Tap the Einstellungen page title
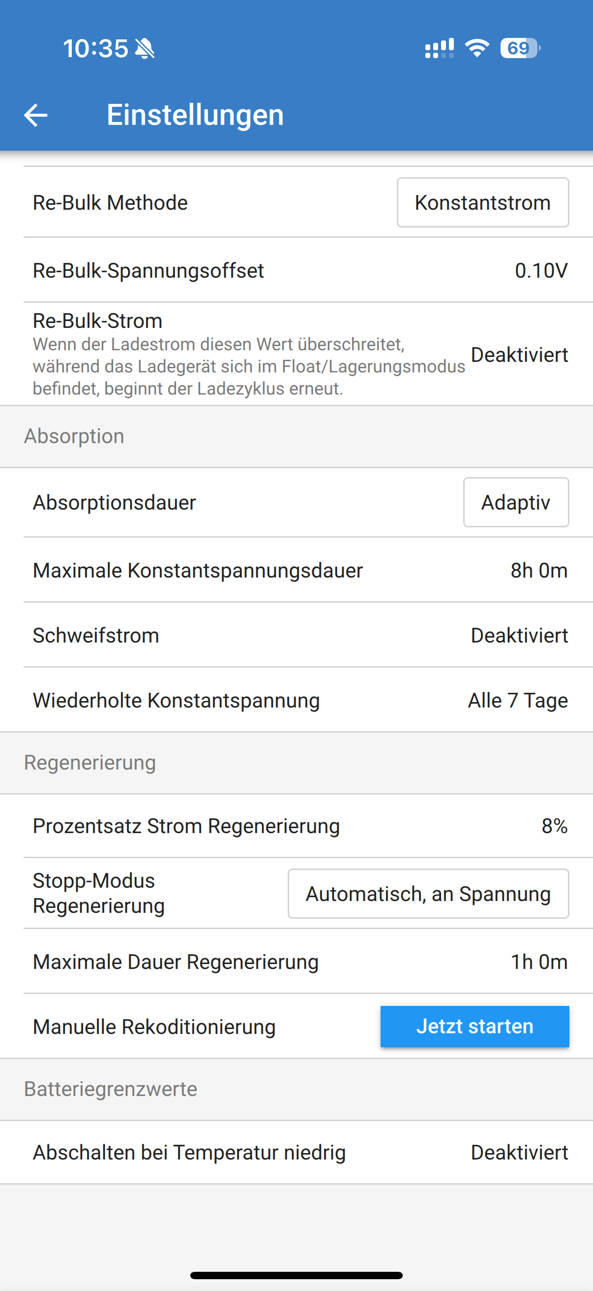The height and width of the screenshot is (1291, 593). click(195, 115)
